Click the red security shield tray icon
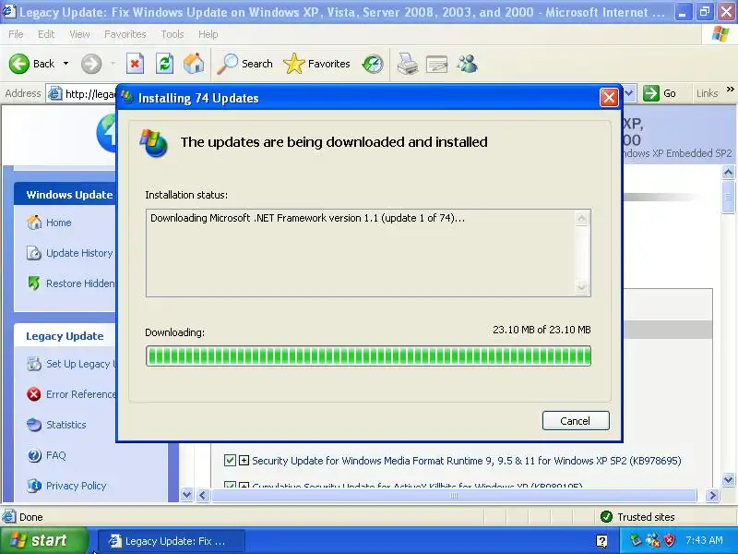 pos(669,540)
